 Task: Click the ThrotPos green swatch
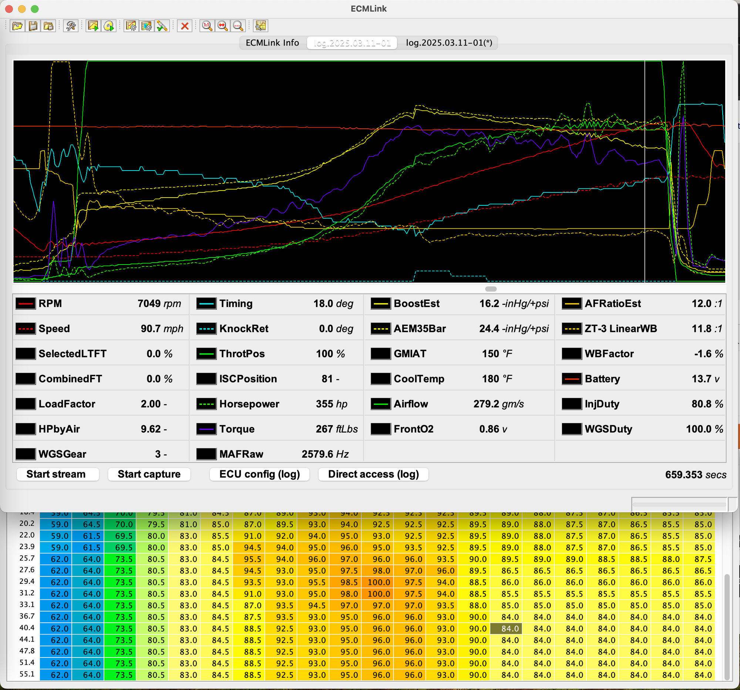click(206, 354)
